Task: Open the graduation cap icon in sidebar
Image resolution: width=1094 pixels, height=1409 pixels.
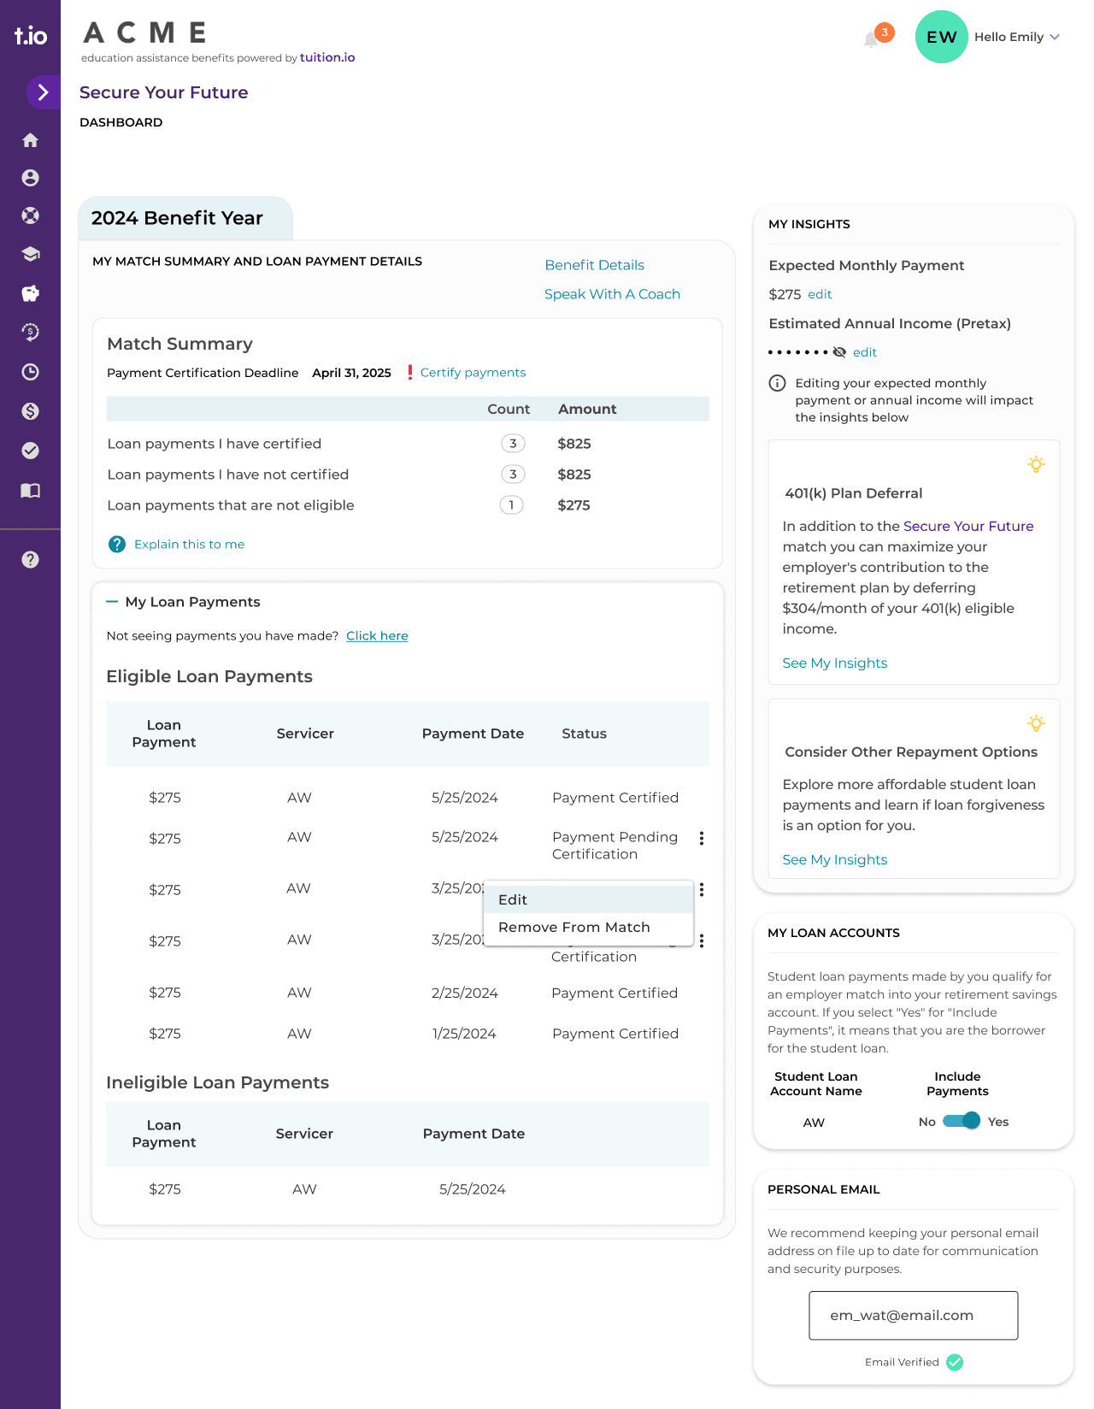Action: 31,254
